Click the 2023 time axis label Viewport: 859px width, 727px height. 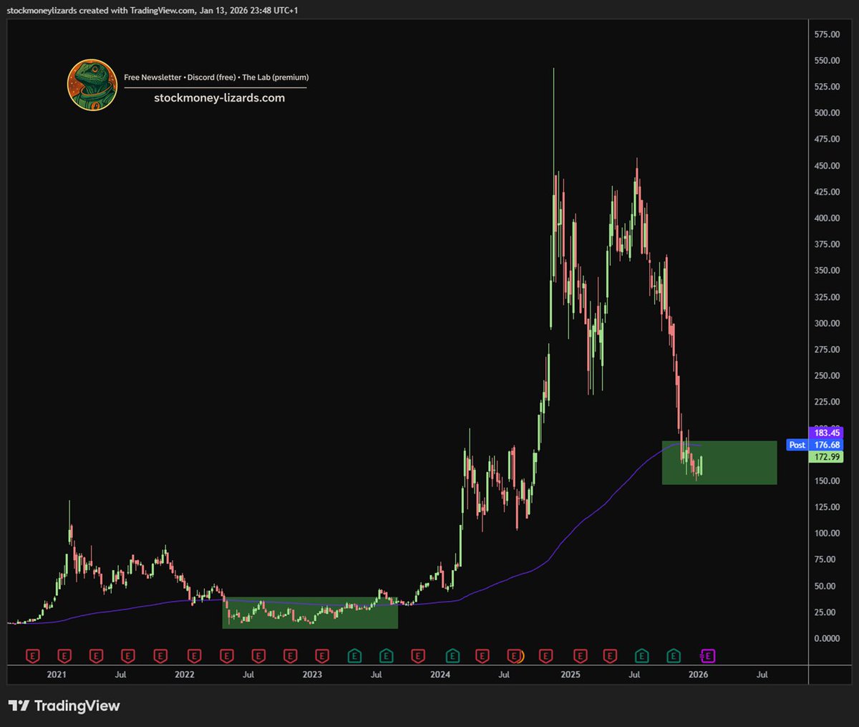(x=312, y=675)
